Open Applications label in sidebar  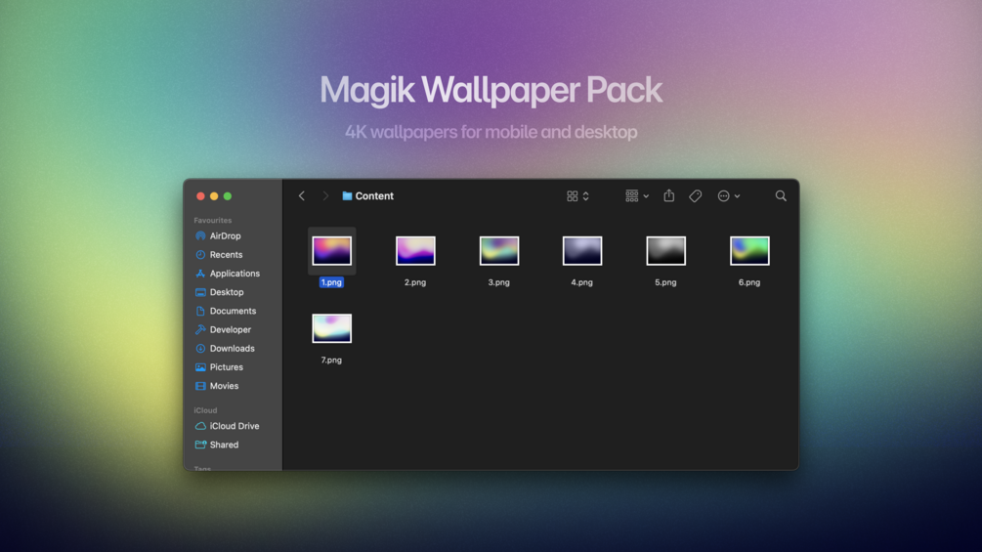pos(235,274)
